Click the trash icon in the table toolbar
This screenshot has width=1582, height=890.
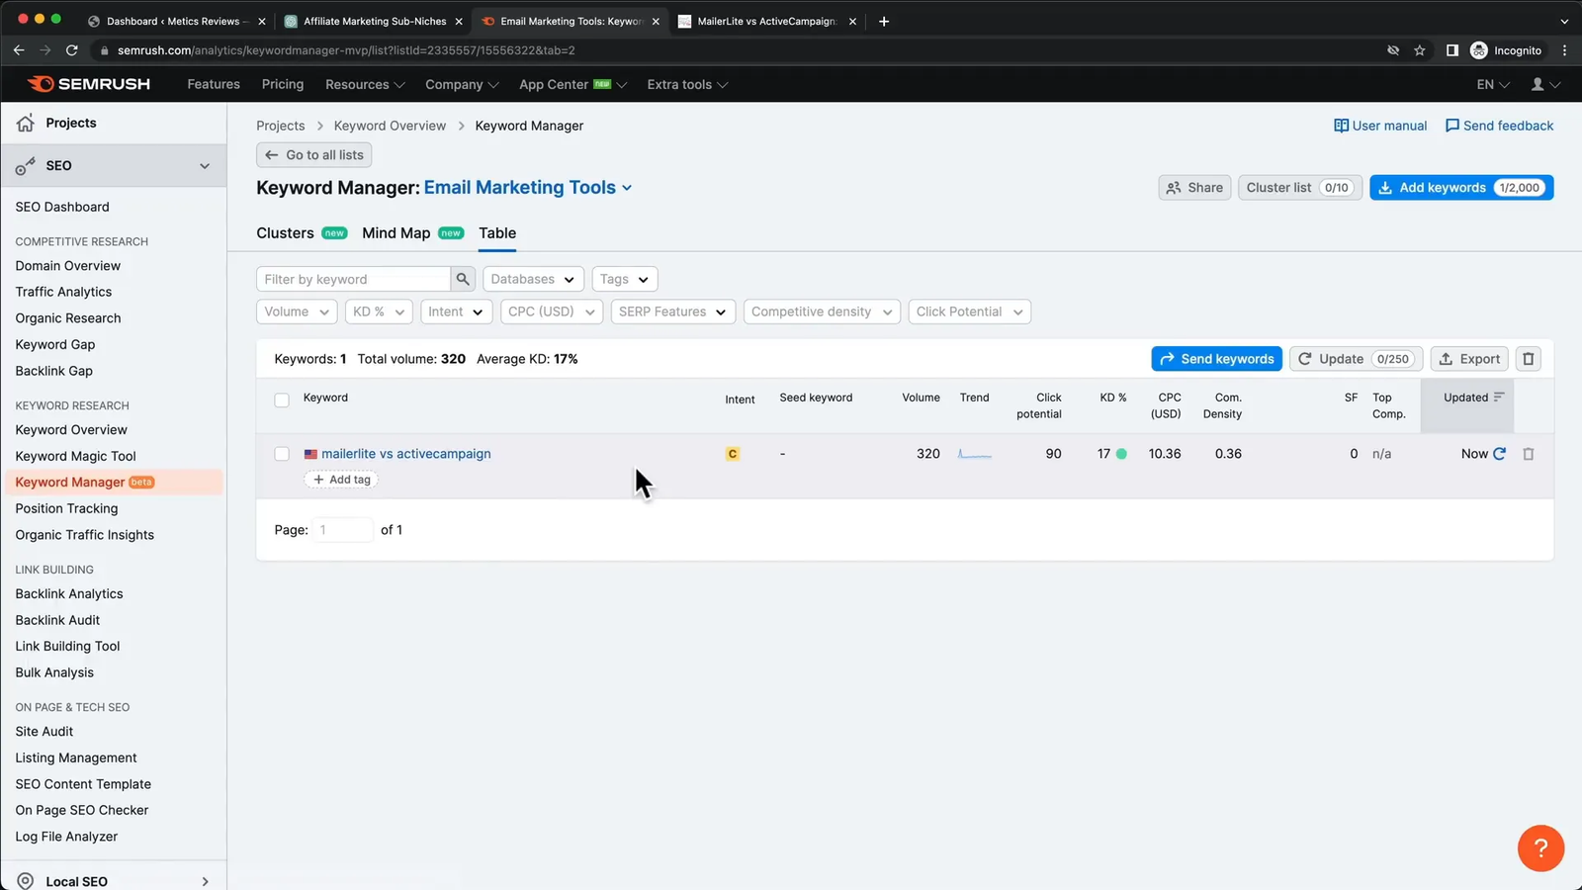pos(1529,359)
